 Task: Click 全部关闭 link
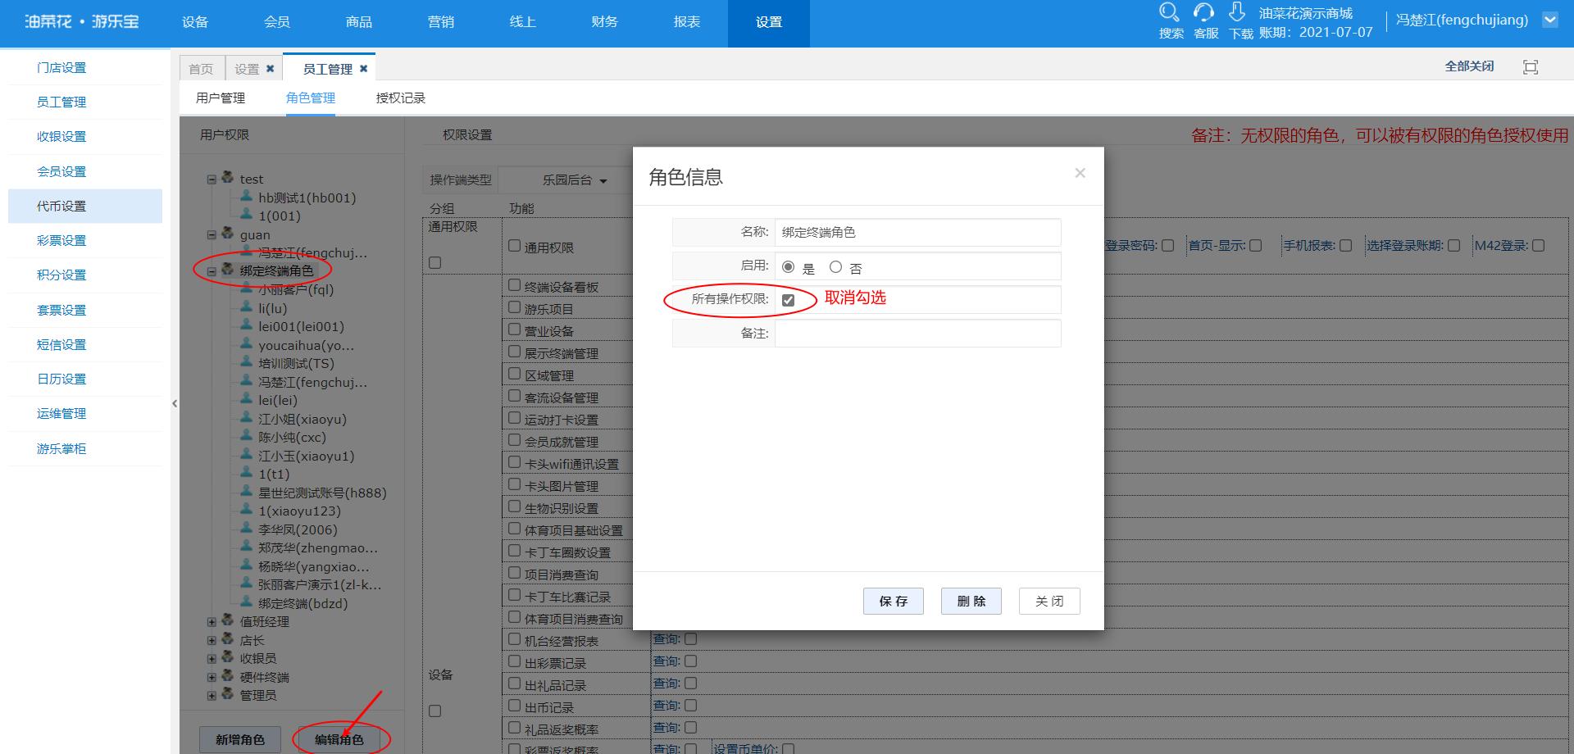click(x=1469, y=66)
